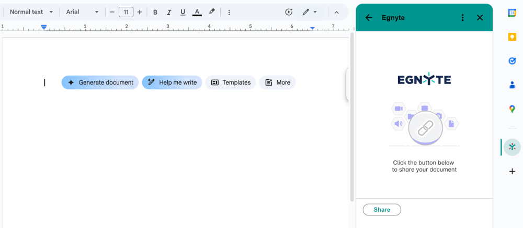Open Google Maps icon
This screenshot has width=523, height=228.
[x=512, y=109]
